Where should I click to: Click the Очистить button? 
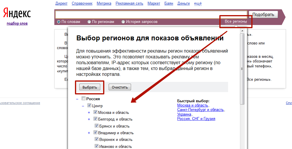120,87
